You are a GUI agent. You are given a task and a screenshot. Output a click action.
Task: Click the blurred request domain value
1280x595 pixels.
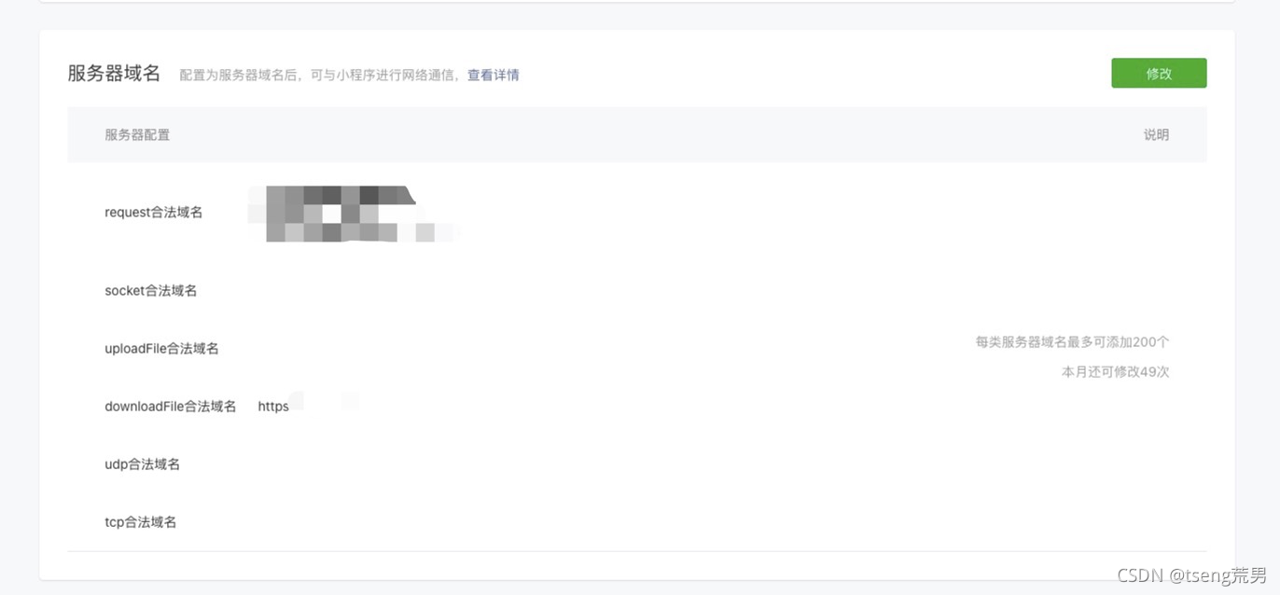[x=353, y=214]
